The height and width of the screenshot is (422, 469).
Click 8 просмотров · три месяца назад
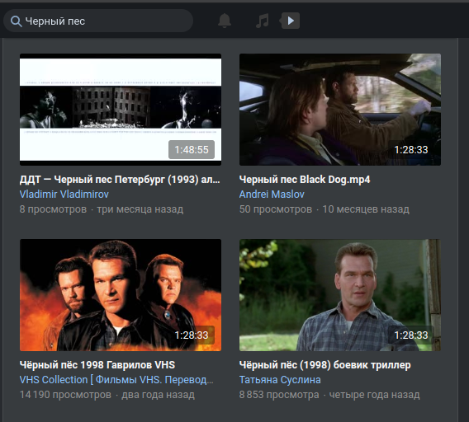(102, 209)
